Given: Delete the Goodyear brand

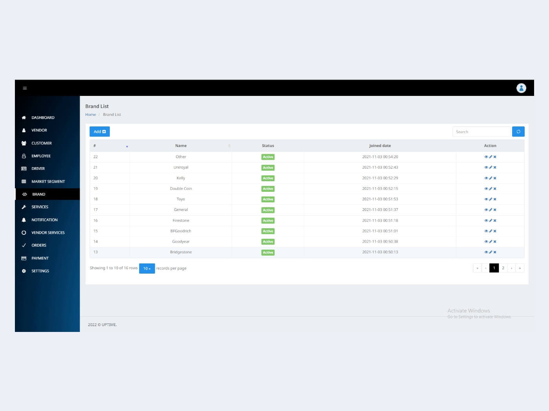Looking at the screenshot, I should point(495,242).
